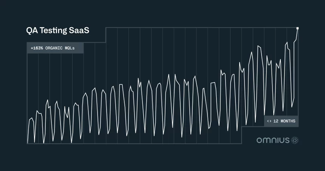This screenshot has width=325, height=171.
Task: Click the +163% ORGANIC MQLs badge
Action: point(55,48)
